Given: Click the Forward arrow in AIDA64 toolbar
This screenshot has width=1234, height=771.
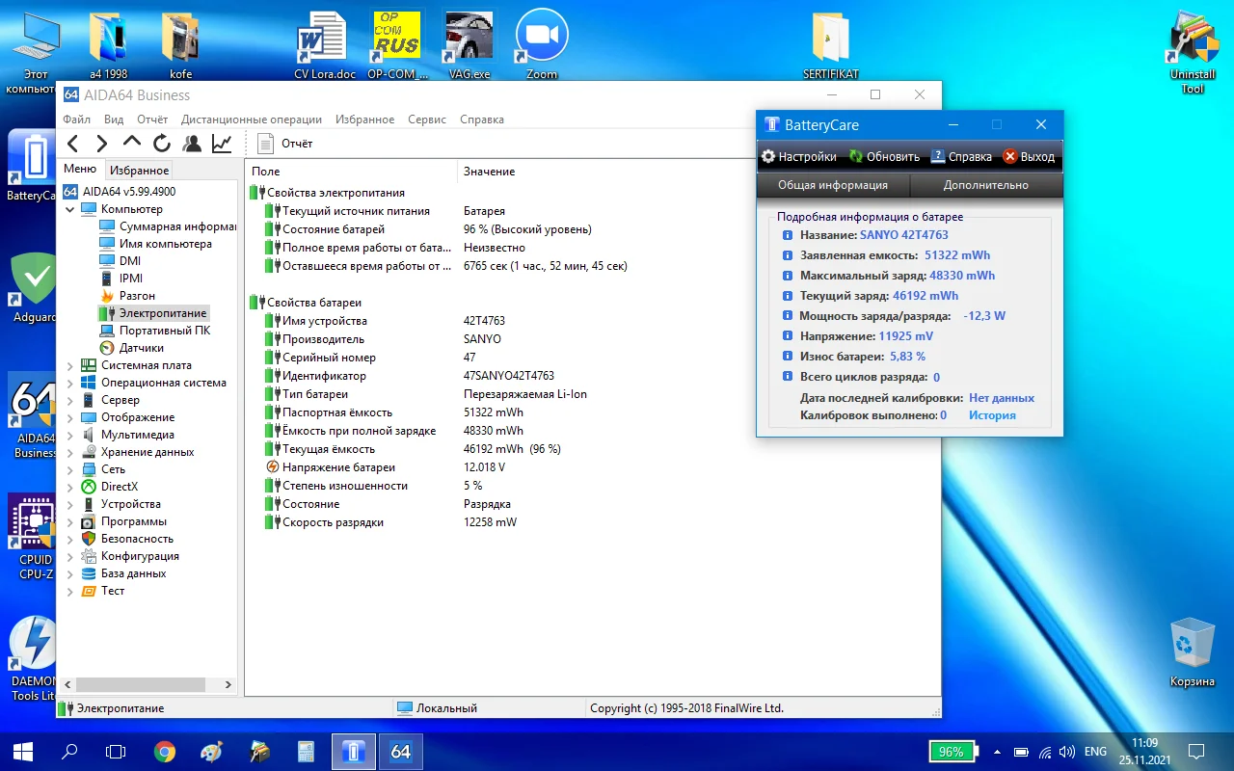Looking at the screenshot, I should (x=101, y=144).
